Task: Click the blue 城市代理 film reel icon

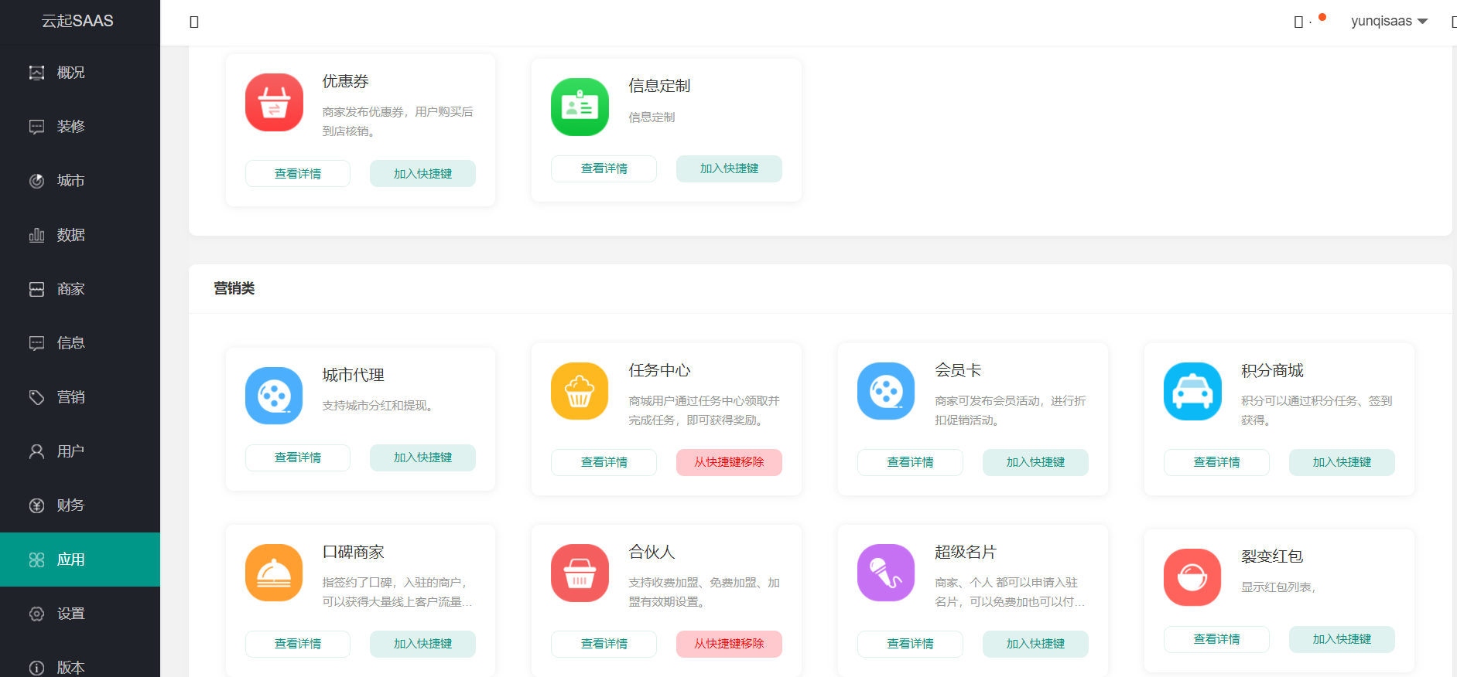Action: coord(274,396)
